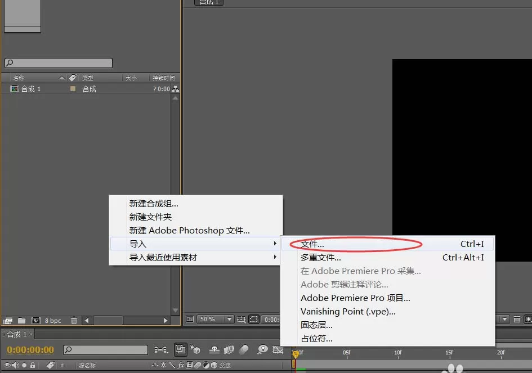Screen dimensions: 532x373
Task: Click the brainstorm lightbulb icon
Action: click(262, 349)
